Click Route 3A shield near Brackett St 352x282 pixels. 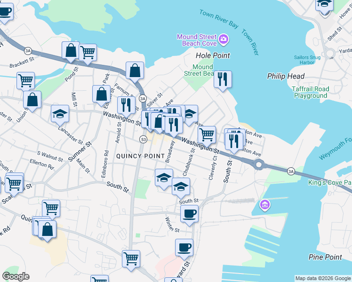point(28,51)
